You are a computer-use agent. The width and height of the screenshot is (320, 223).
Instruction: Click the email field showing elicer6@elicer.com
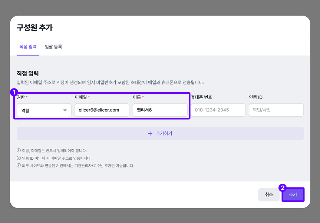point(102,110)
